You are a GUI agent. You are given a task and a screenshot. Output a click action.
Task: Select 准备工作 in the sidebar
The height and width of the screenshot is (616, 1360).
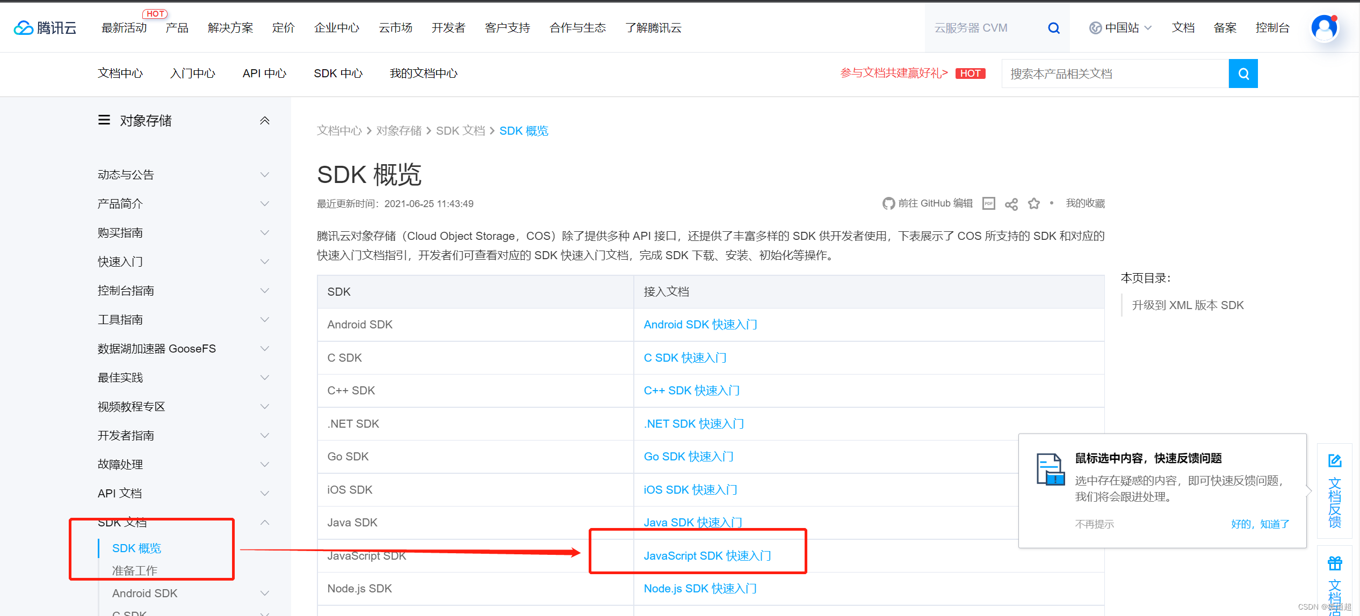coord(135,571)
